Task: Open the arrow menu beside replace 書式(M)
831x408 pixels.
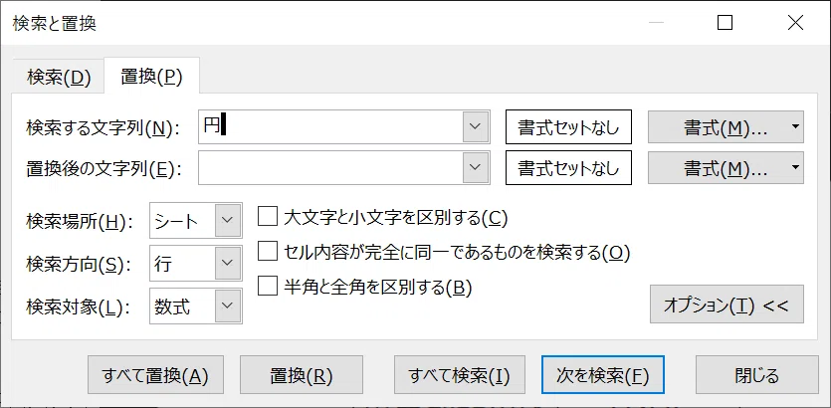Action: (x=795, y=168)
